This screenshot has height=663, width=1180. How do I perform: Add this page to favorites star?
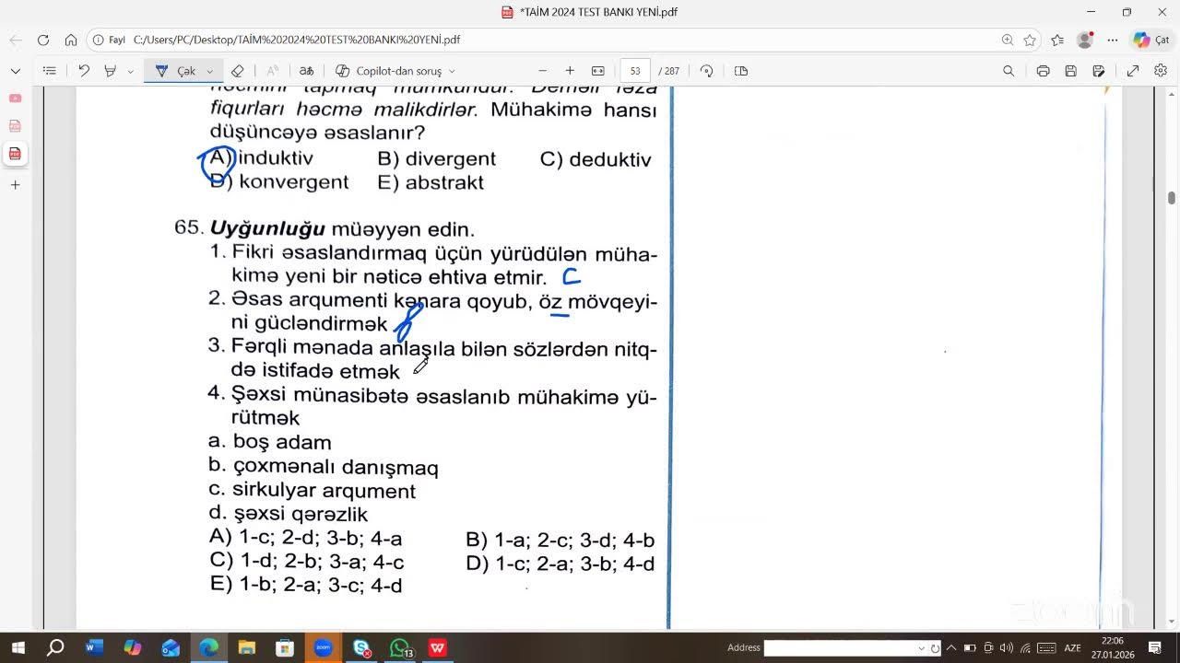[x=1030, y=40]
